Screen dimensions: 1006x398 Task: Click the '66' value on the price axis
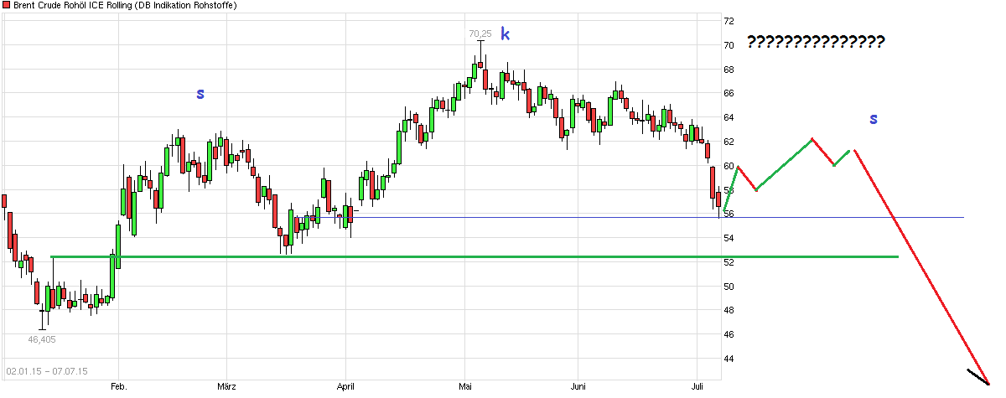click(x=729, y=93)
